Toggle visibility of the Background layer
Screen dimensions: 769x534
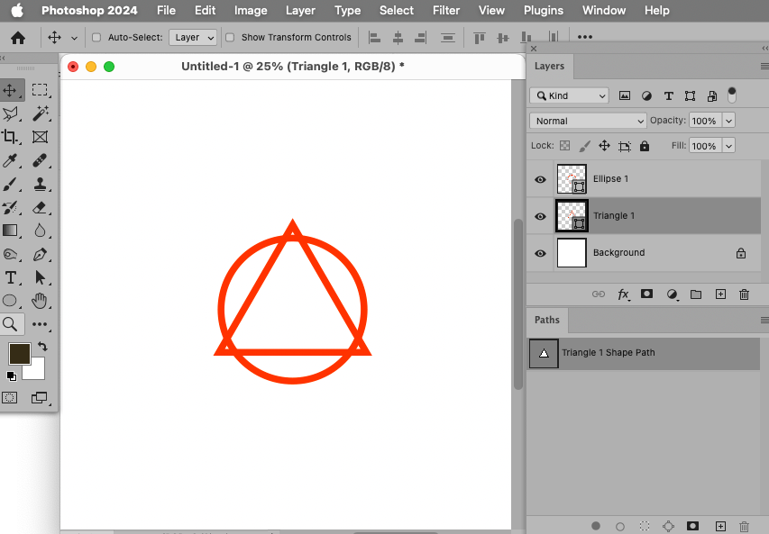(539, 253)
